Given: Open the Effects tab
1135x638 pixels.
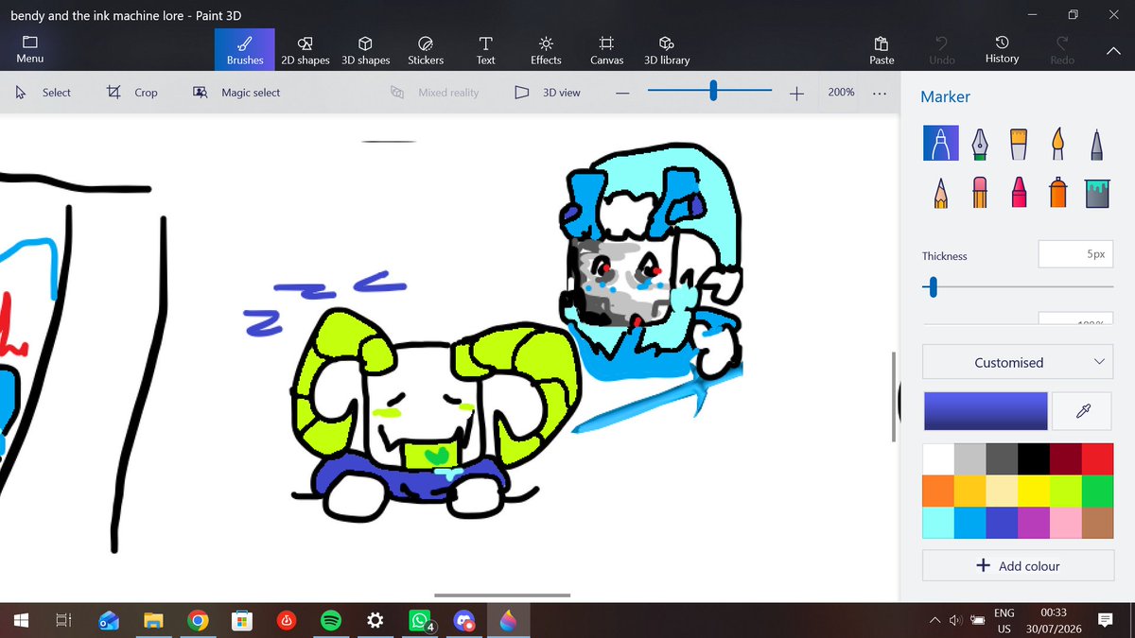Looking at the screenshot, I should (546, 50).
